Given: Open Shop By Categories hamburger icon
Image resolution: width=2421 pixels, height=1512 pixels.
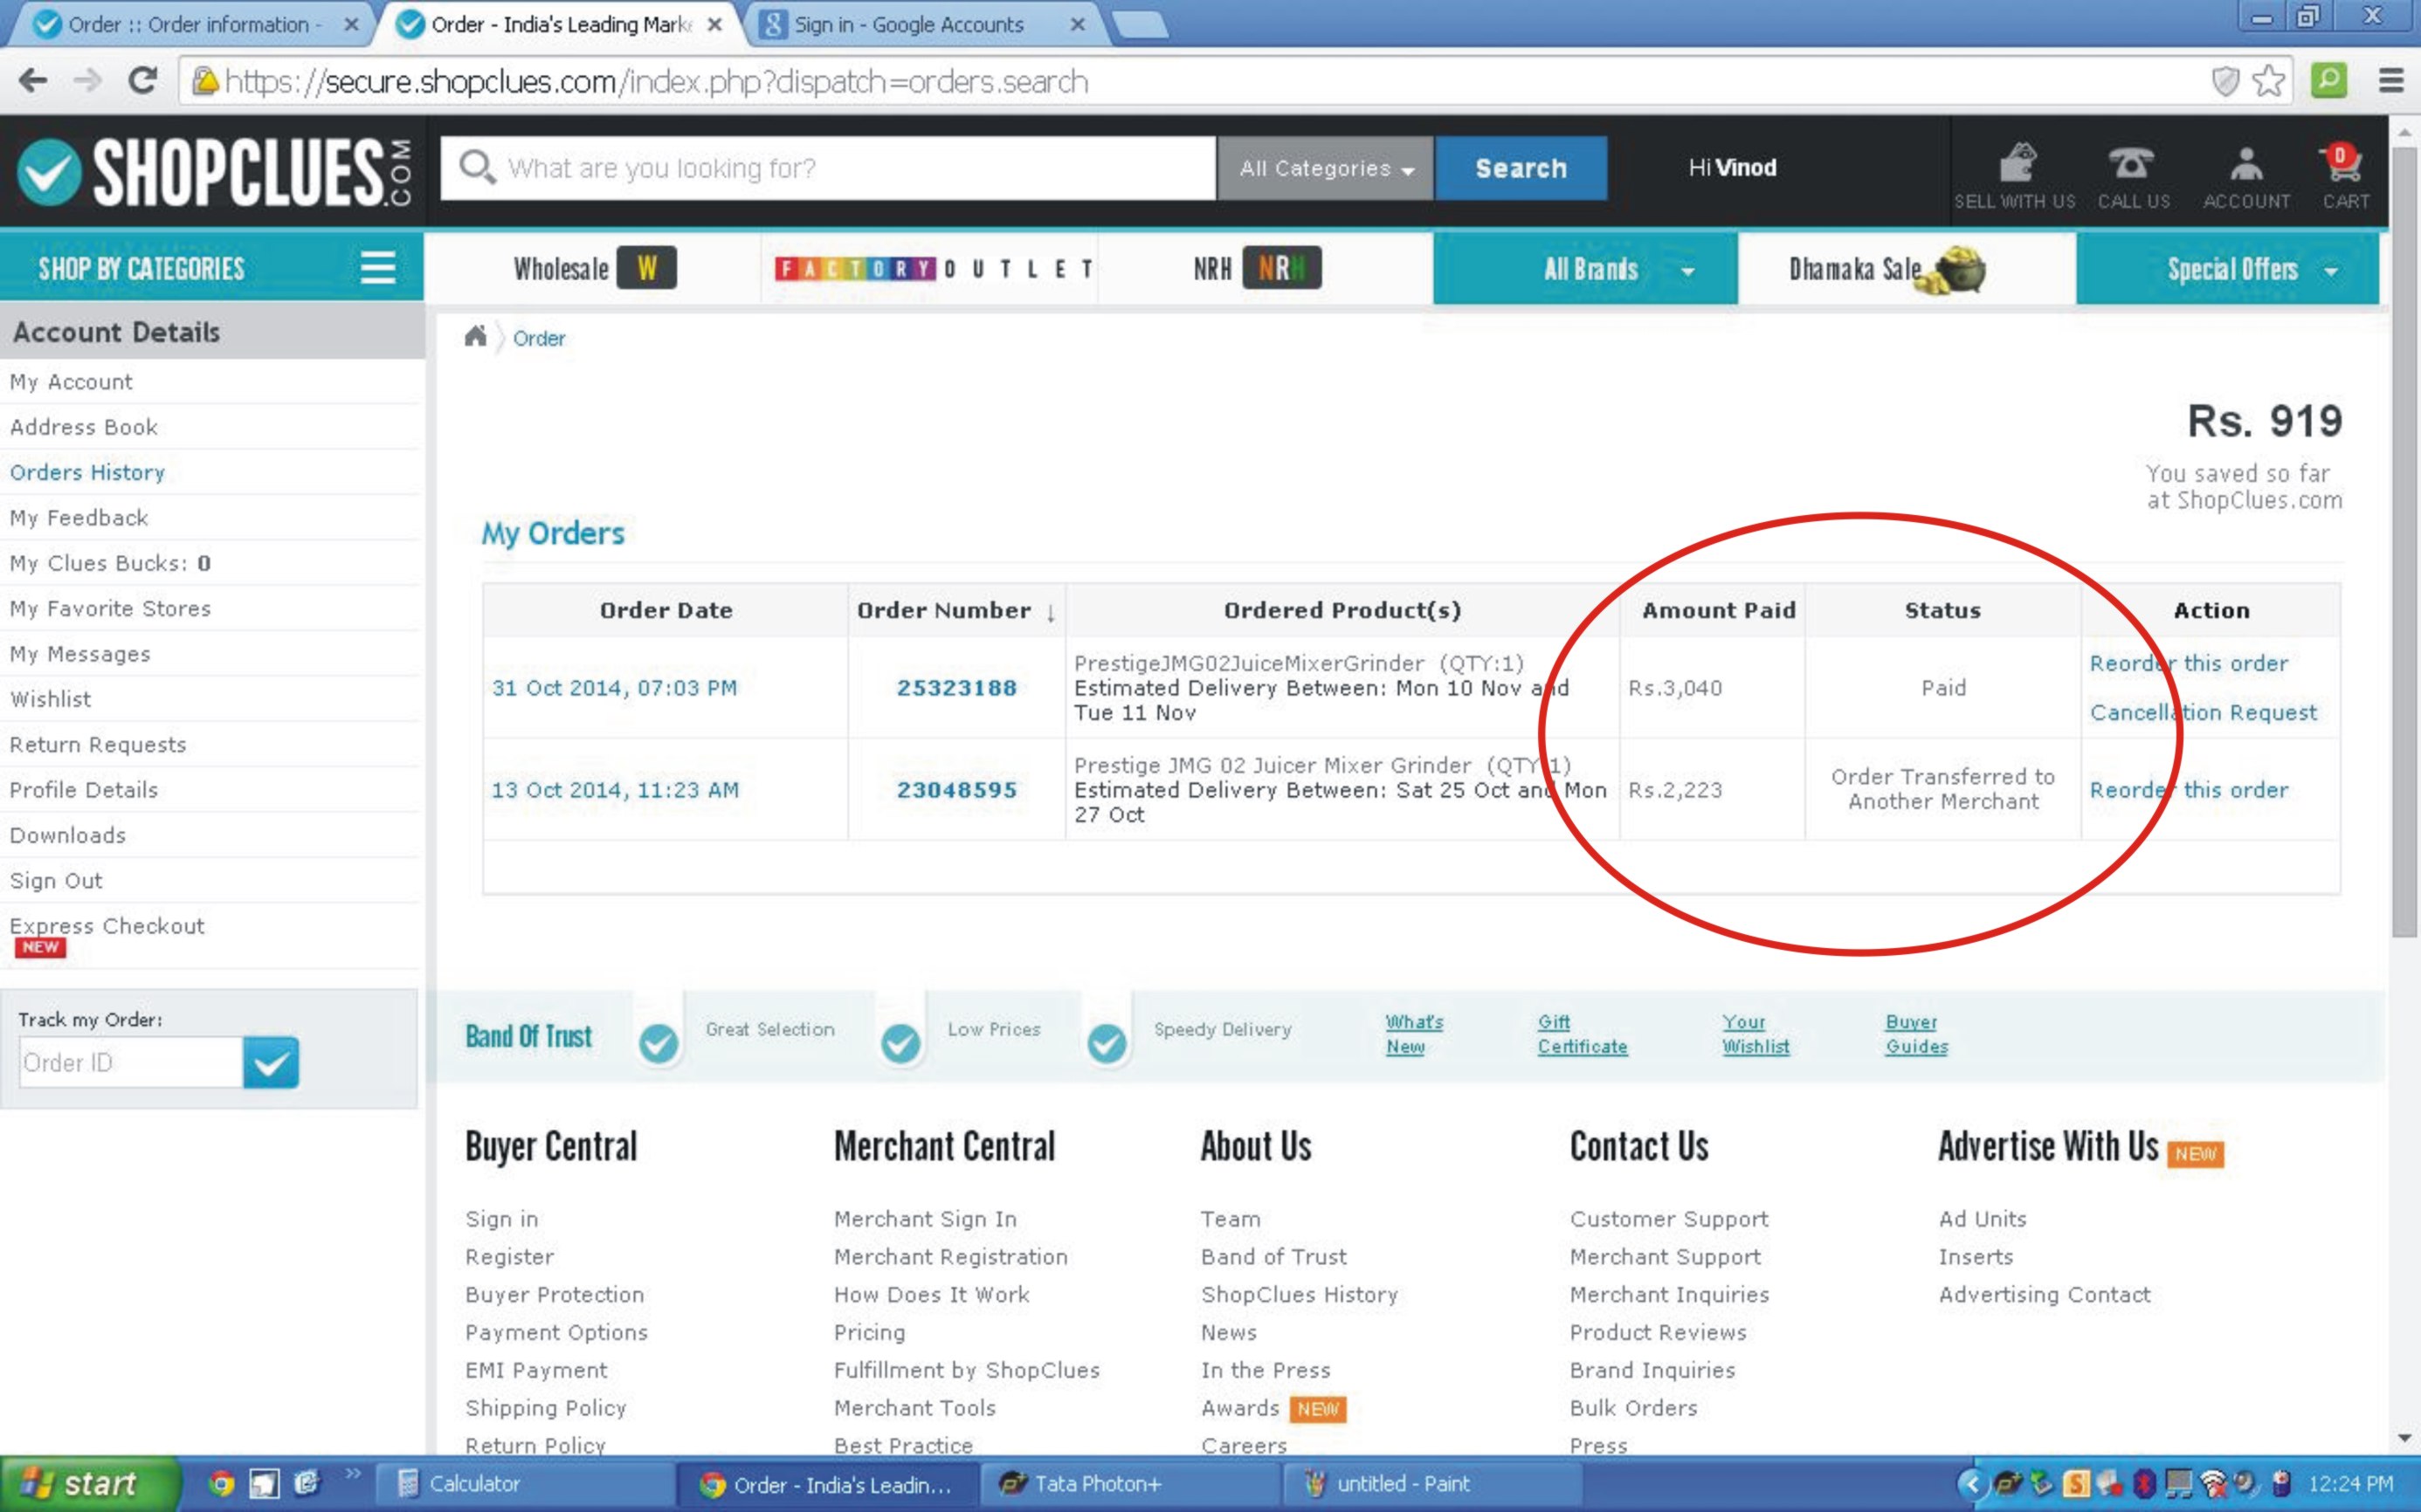Looking at the screenshot, I should pyautogui.click(x=377, y=268).
